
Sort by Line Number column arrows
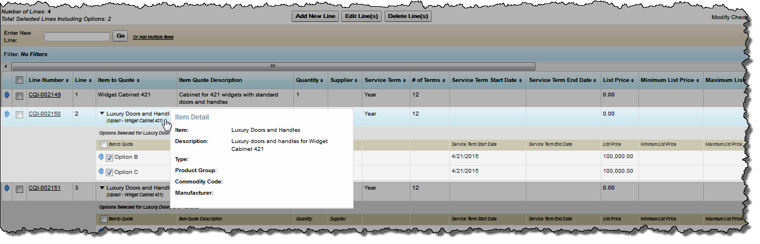(x=67, y=81)
